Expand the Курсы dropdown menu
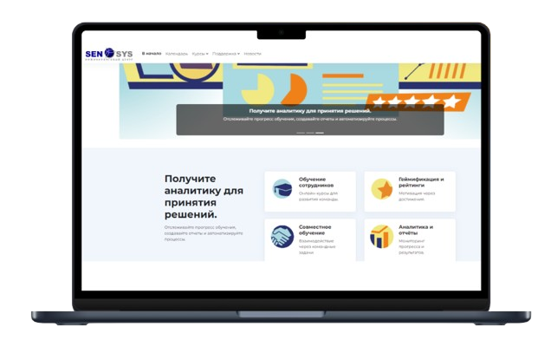This screenshot has height=340, width=551. tap(200, 54)
